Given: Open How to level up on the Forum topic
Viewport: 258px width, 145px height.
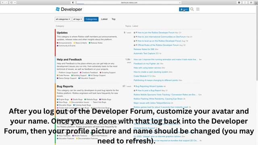Looking at the screenshot, I should [159, 41].
